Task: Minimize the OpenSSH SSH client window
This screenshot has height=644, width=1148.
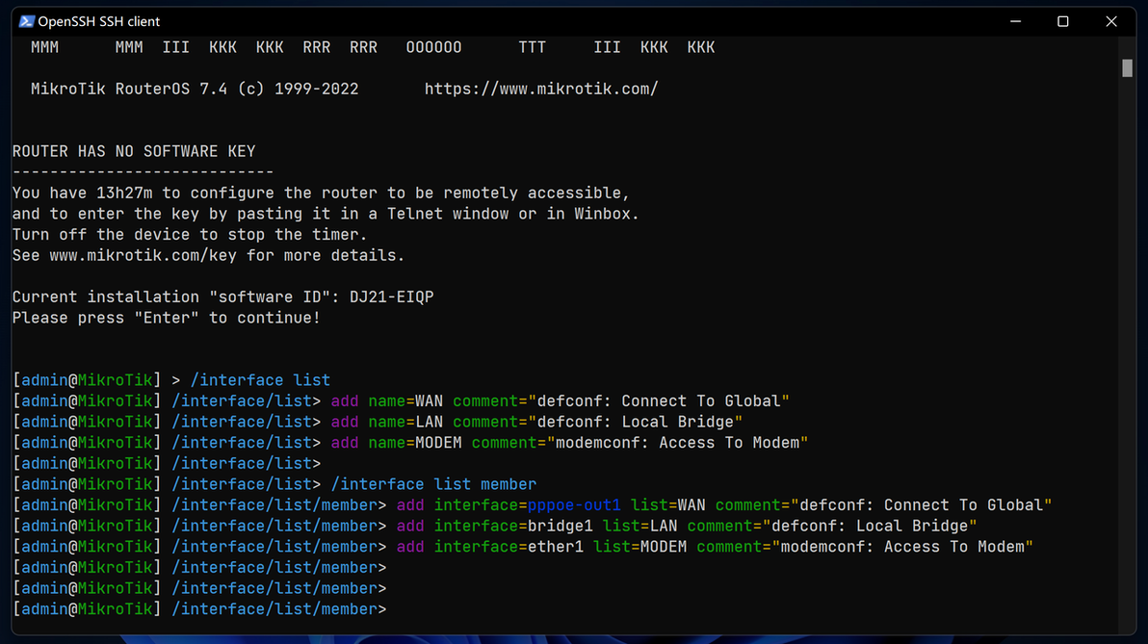Action: [1015, 21]
